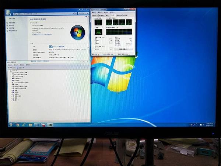The width and height of the screenshot is (221, 166).
Task: Select the 監視器 monitors tree item
Action: (15, 92)
